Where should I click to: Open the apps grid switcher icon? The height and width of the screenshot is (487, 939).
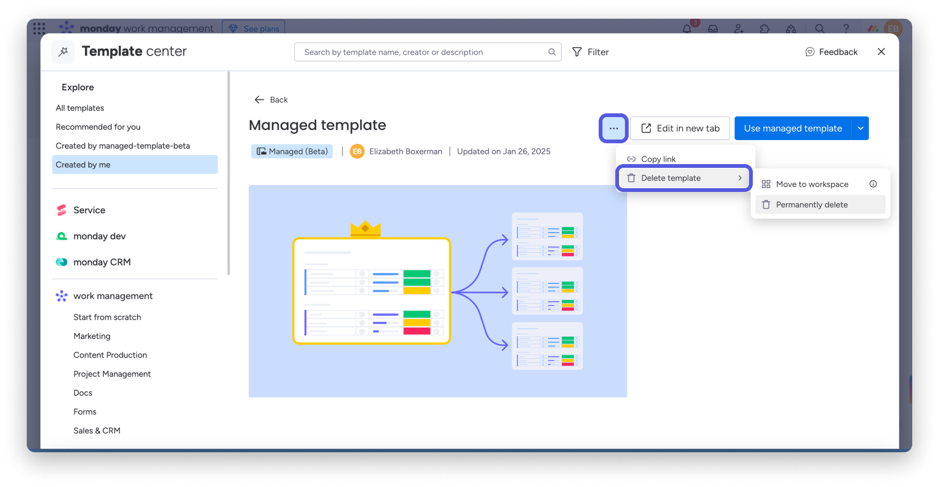[x=39, y=28]
